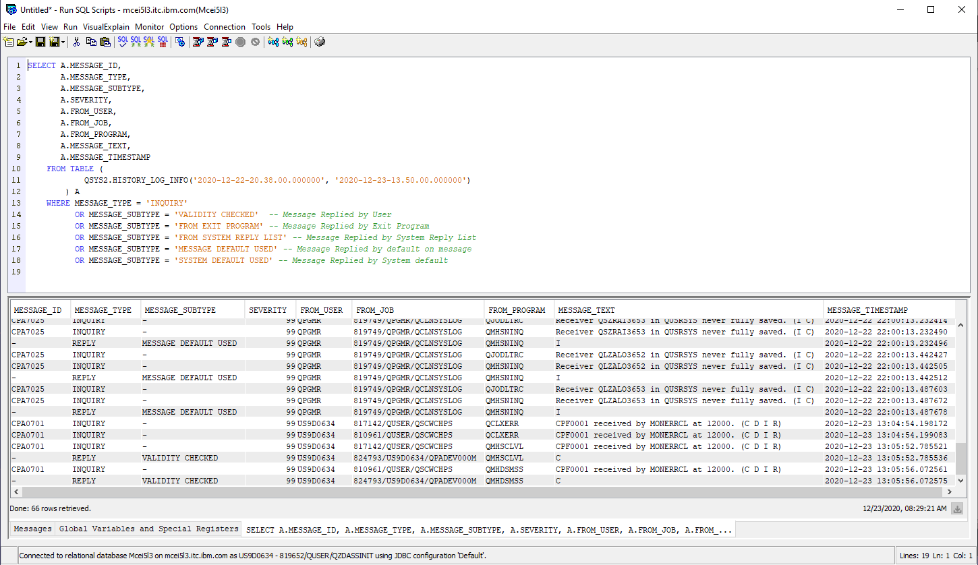Switch to Global Variables and Special Registers tab

(x=148, y=529)
